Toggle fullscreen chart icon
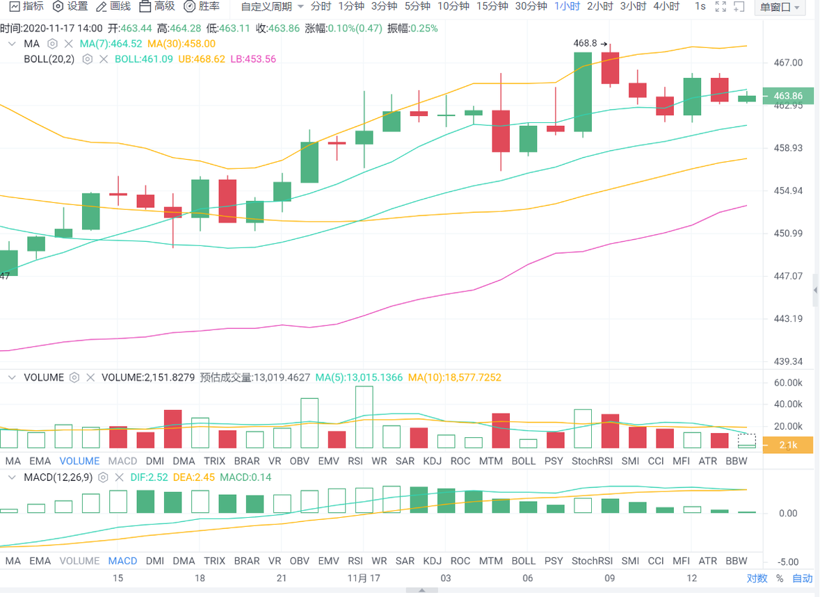 (x=721, y=6)
